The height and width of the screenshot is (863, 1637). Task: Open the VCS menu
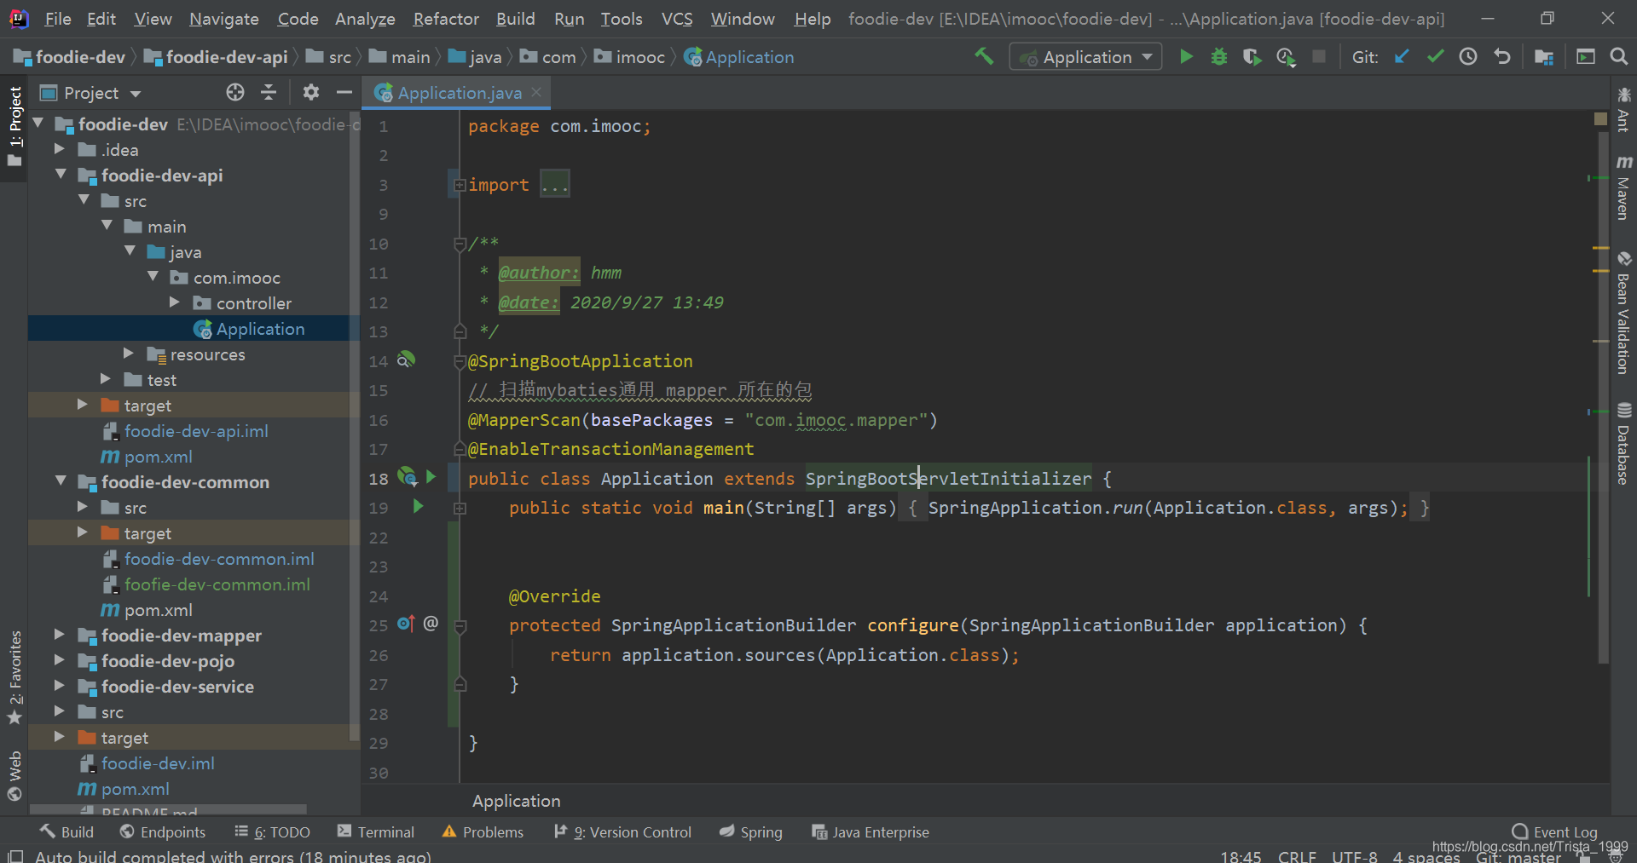677,19
